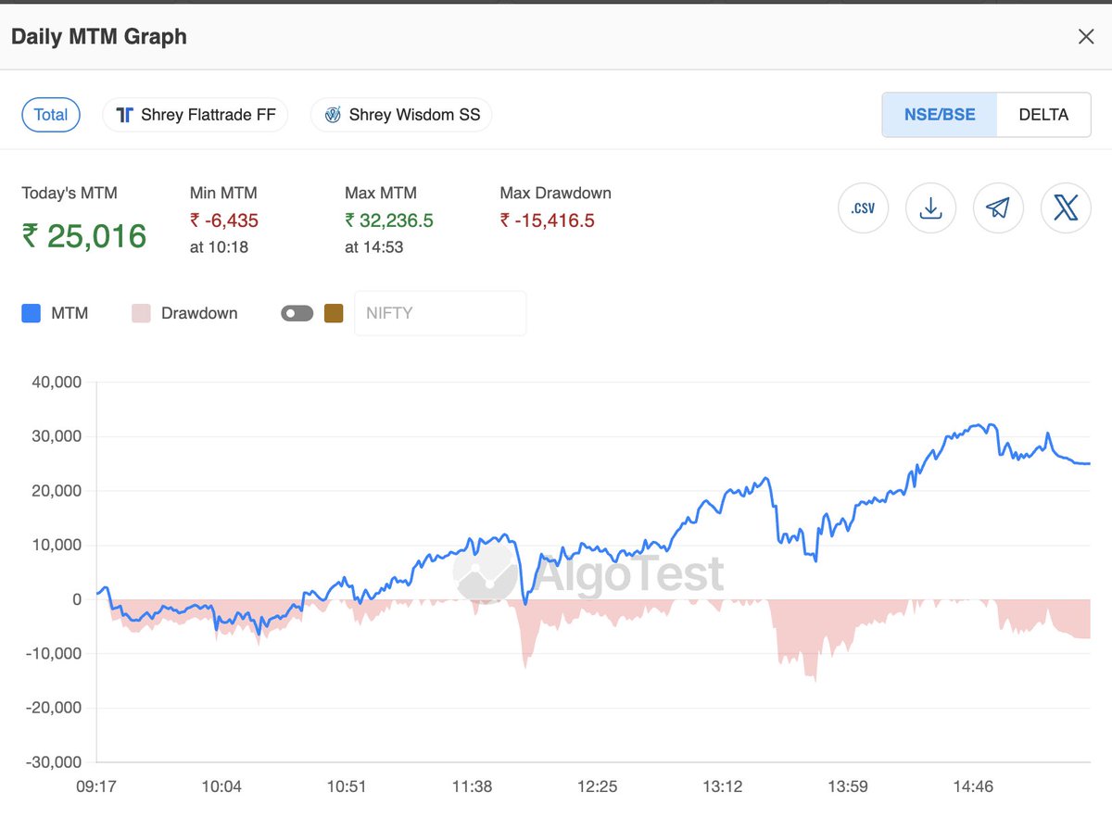1112x817 pixels.
Task: Click the 40,000 y-axis label
Action: [x=57, y=382]
